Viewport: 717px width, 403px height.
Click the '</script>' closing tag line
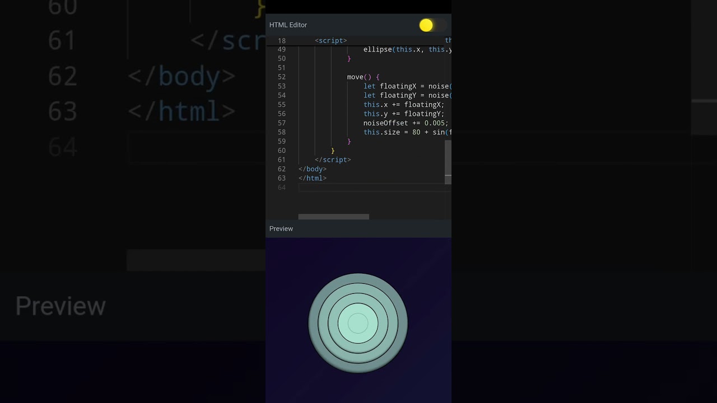(x=333, y=160)
